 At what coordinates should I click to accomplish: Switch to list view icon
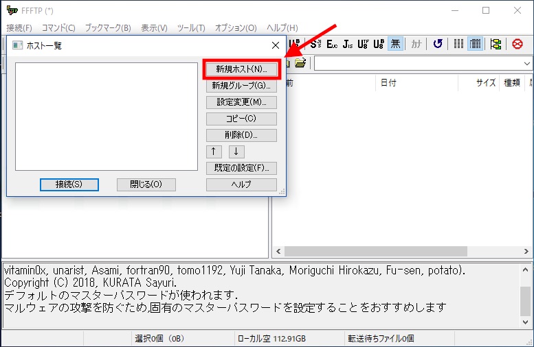(x=458, y=44)
